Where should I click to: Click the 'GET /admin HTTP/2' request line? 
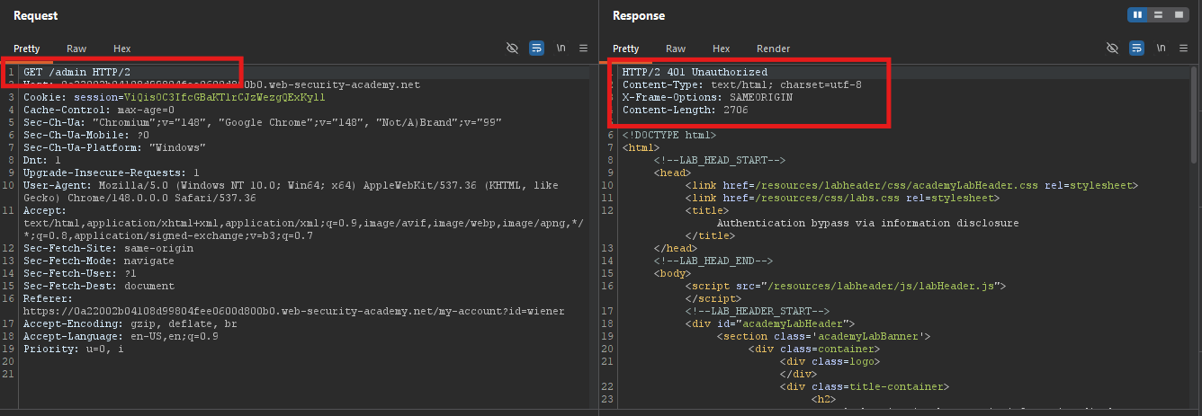click(76, 72)
